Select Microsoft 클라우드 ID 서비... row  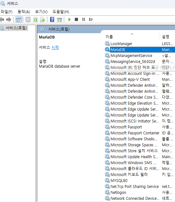point(140,168)
